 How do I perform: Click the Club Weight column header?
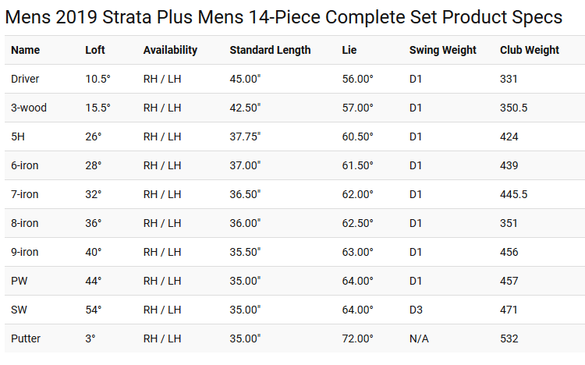pos(530,51)
